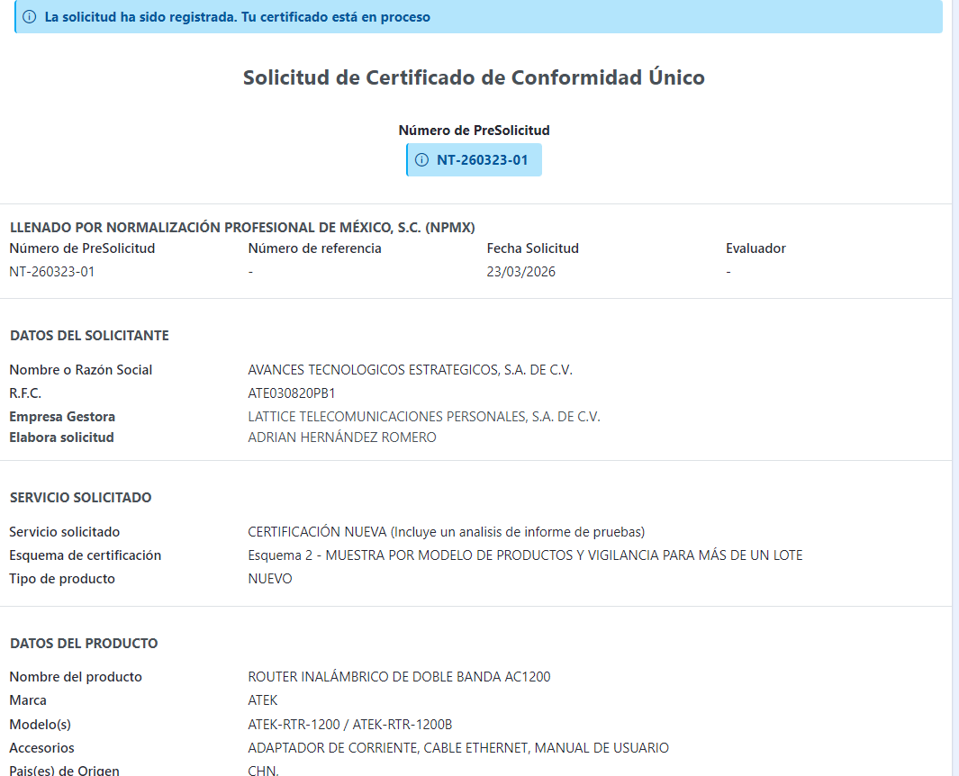Click the DATOS DEL PRODUCTO section heading
This screenshot has width=959, height=776.
click(x=84, y=644)
